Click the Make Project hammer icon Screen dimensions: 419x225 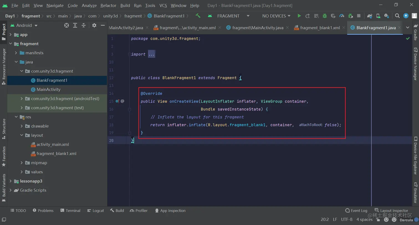click(x=198, y=16)
